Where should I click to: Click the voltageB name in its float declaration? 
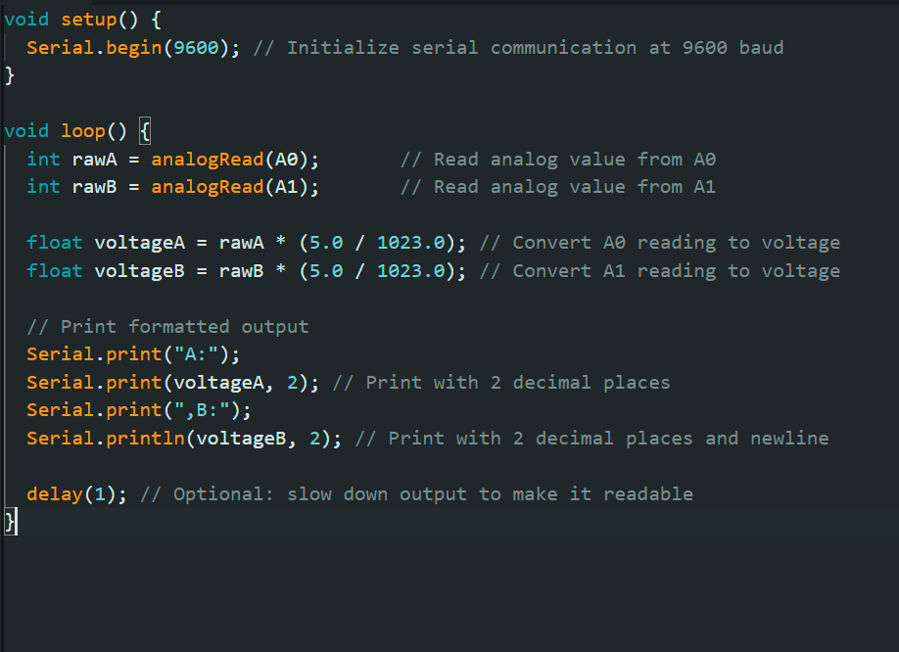click(x=139, y=270)
